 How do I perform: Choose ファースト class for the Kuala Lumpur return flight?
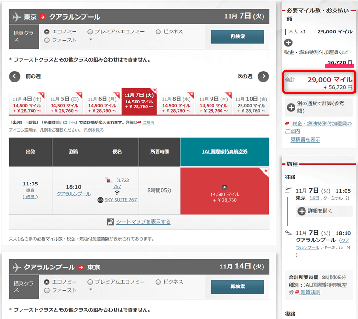(x=47, y=290)
